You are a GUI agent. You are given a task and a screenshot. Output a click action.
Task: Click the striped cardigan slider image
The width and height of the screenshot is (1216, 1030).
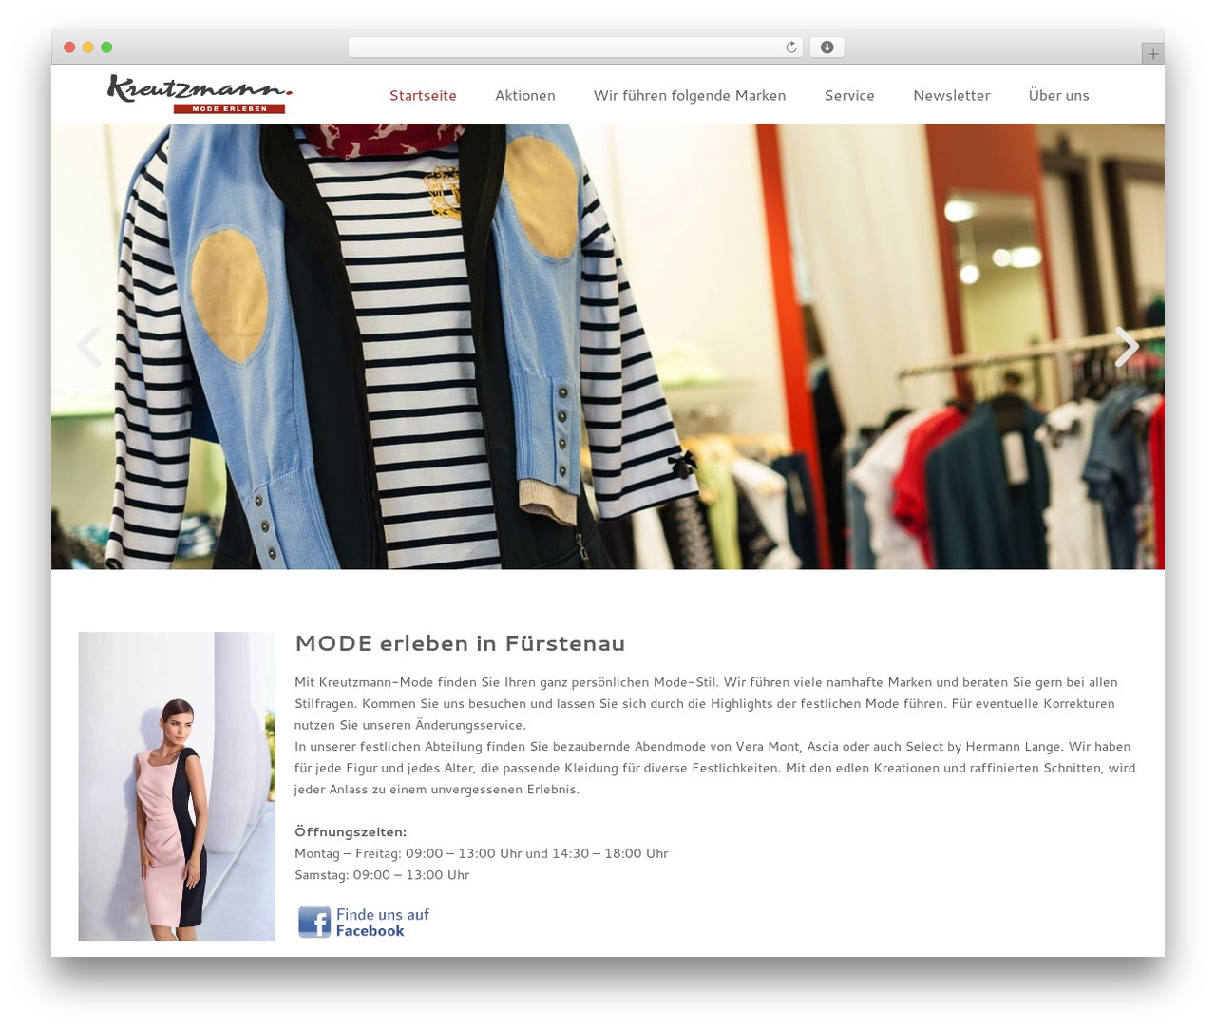click(608, 347)
